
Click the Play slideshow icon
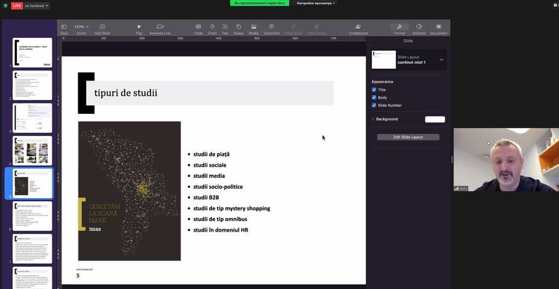click(139, 26)
